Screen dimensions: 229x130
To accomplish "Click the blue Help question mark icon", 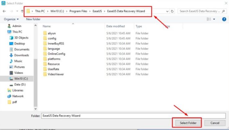I will point(224,19).
